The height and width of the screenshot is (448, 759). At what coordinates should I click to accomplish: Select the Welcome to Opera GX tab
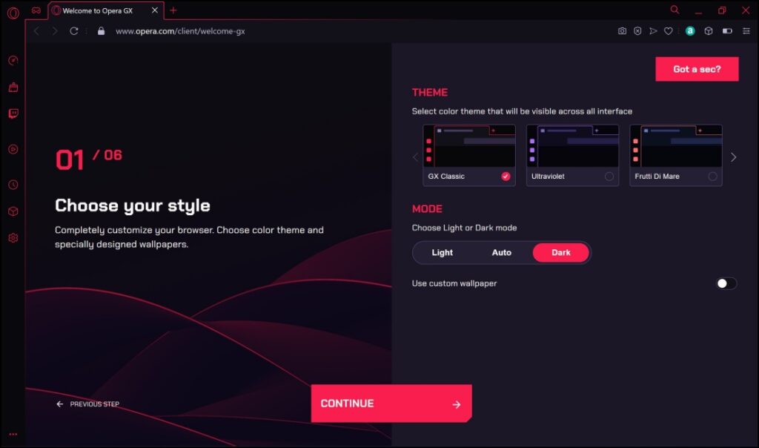105,10
